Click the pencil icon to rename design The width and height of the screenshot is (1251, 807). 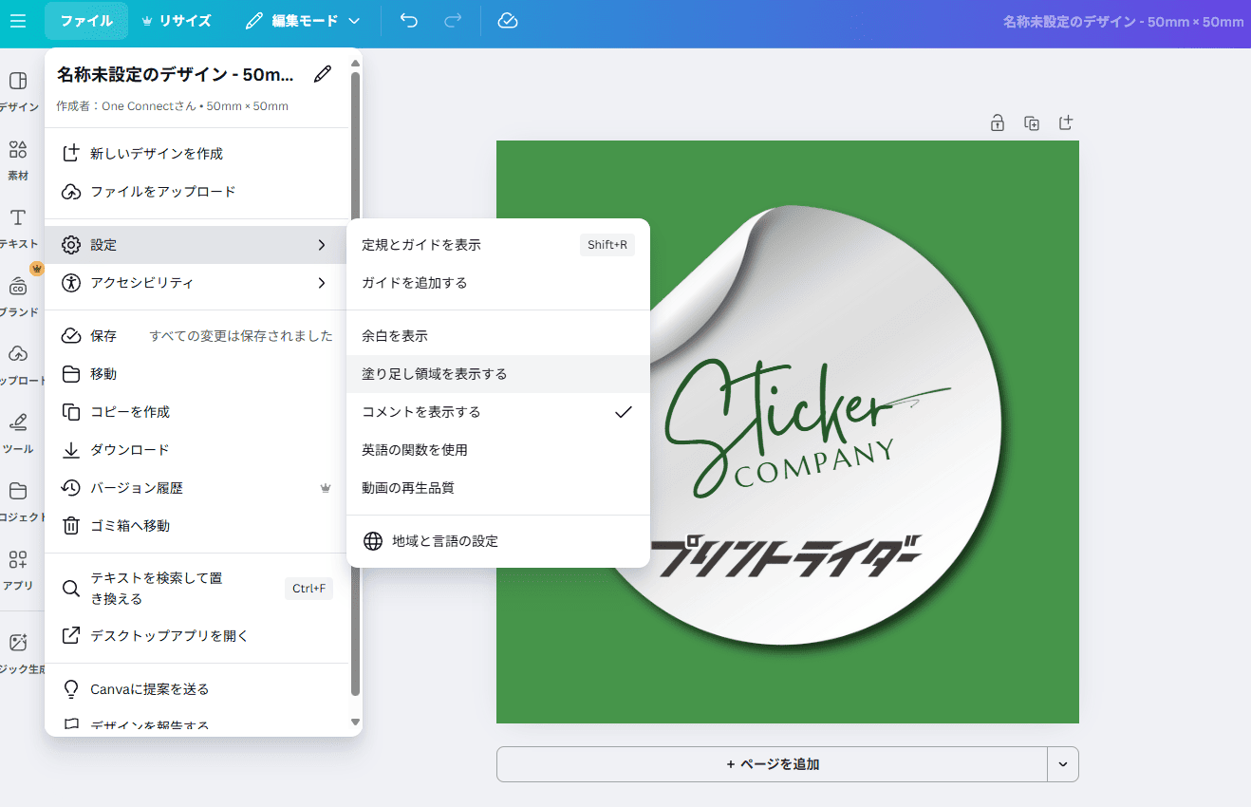click(x=323, y=74)
